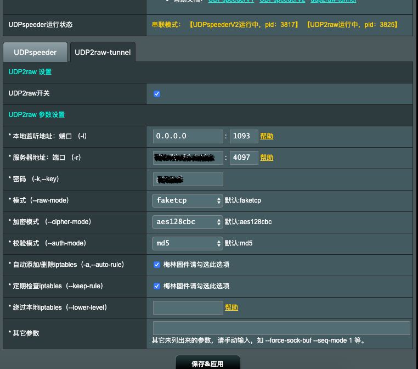
Task: Click 梅林固件请勾选此选项 text beside keep-rule
Action: pos(196,286)
